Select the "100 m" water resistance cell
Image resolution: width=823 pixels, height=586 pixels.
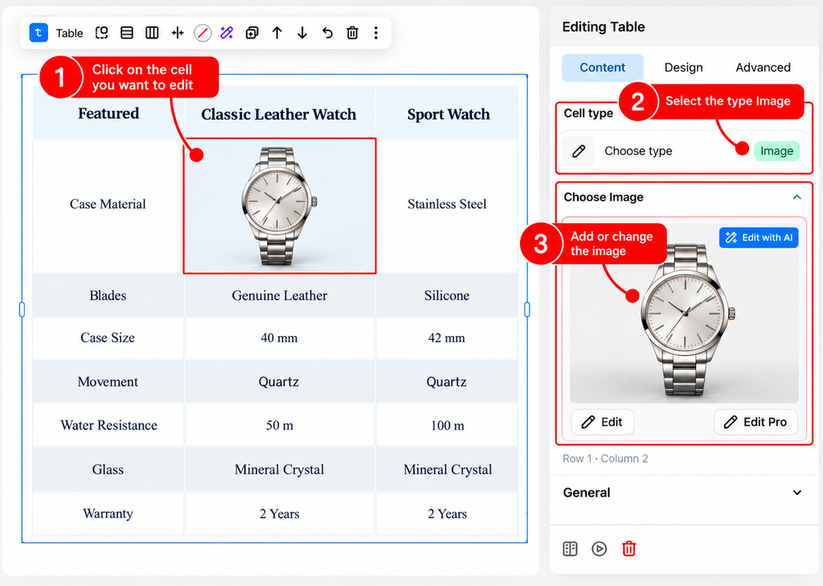447,425
